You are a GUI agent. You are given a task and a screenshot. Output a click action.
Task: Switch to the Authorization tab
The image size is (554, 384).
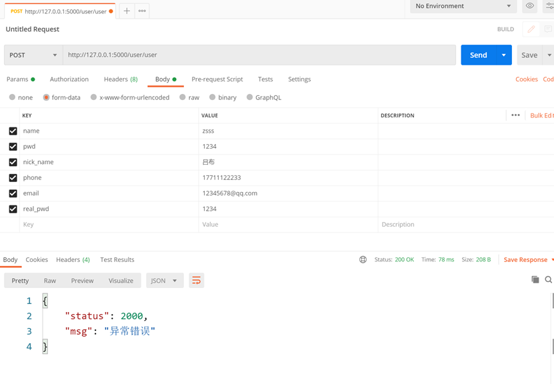pyautogui.click(x=69, y=79)
